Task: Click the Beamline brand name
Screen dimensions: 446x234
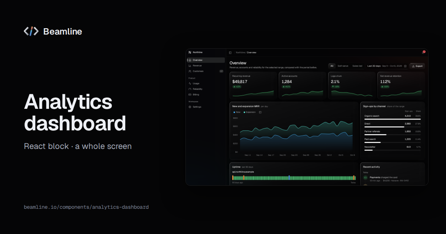Action: (x=62, y=32)
